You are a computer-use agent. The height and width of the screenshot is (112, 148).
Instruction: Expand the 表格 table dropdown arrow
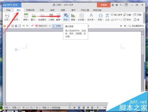click(x=28, y=20)
